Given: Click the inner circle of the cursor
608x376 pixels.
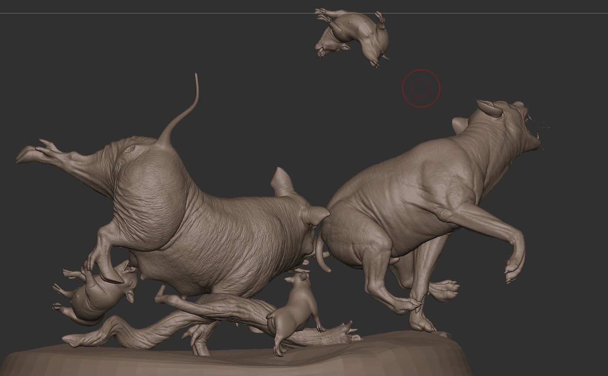Looking at the screenshot, I should pos(421,87).
